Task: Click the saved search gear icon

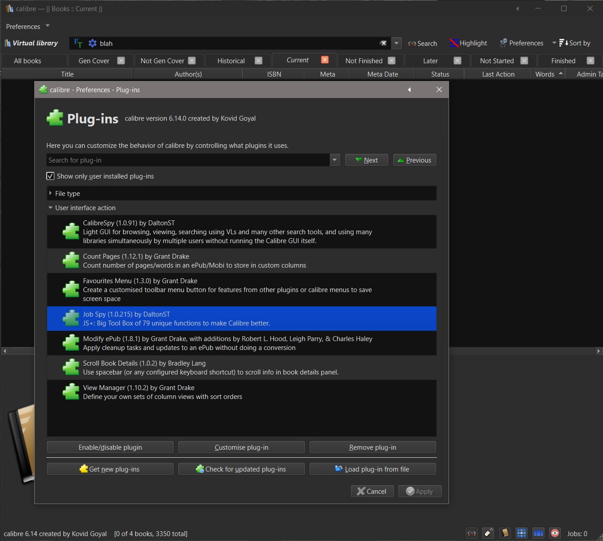Action: [x=93, y=43]
